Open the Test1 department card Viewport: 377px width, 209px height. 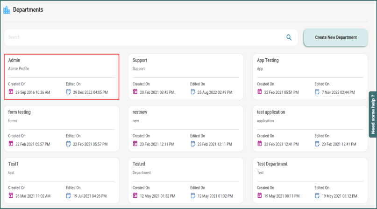(61, 181)
